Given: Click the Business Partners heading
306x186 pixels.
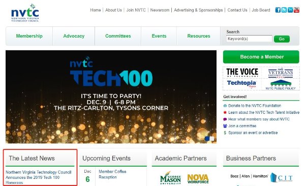Looking at the screenshot, I should 251,158.
